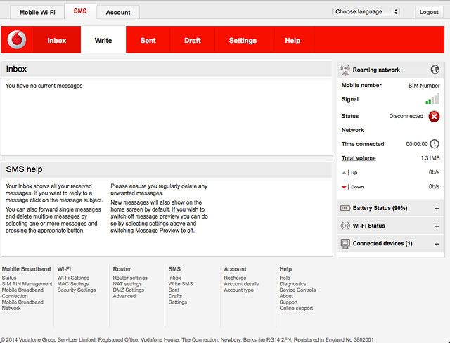Switch to the Mobile Wi-Fi tab
The image size is (450, 343).
(x=37, y=12)
